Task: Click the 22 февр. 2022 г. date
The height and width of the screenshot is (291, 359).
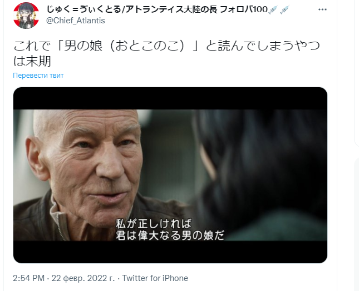Action: (x=83, y=278)
